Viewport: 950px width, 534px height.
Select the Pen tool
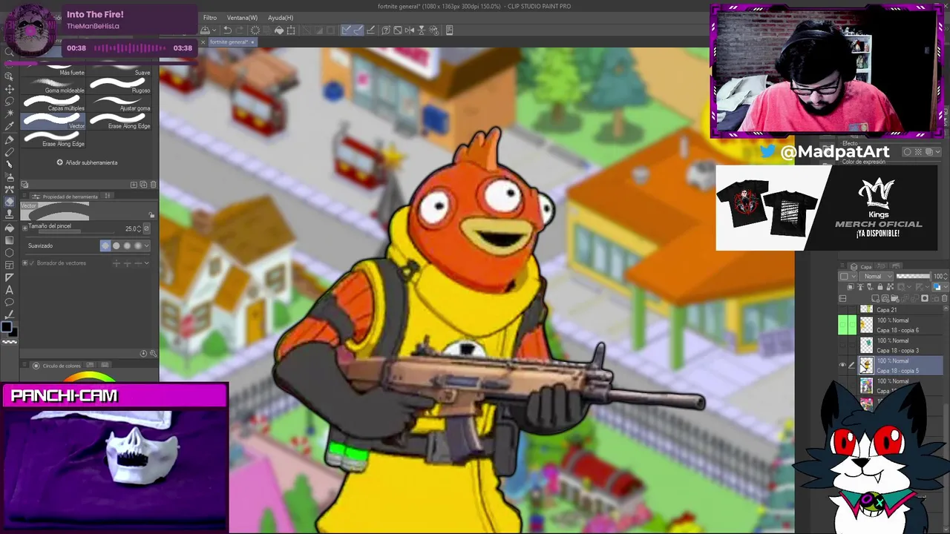tap(10, 139)
